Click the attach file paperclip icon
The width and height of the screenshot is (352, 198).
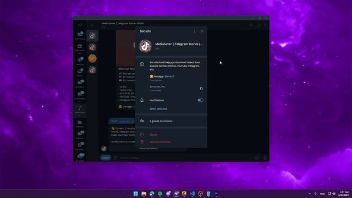click(115, 158)
